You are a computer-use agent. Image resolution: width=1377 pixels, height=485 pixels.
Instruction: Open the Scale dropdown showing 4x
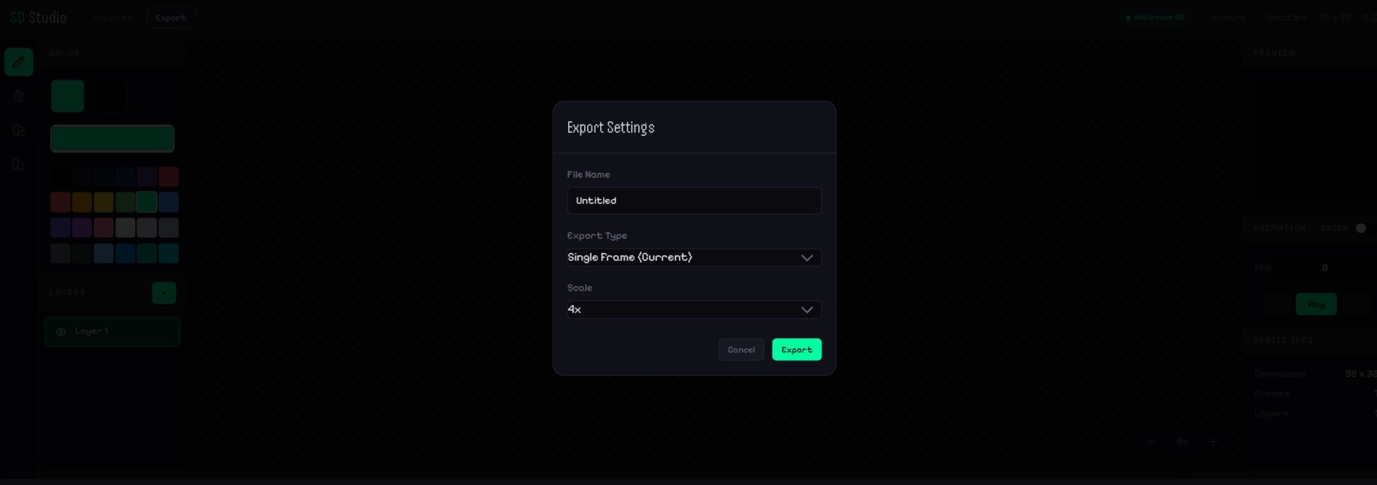[x=694, y=309]
